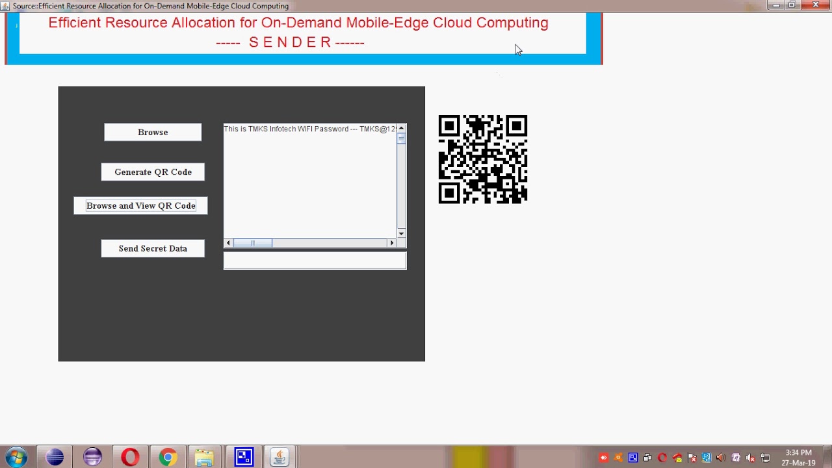Click the Browse button
832x468 pixels.
(153, 132)
